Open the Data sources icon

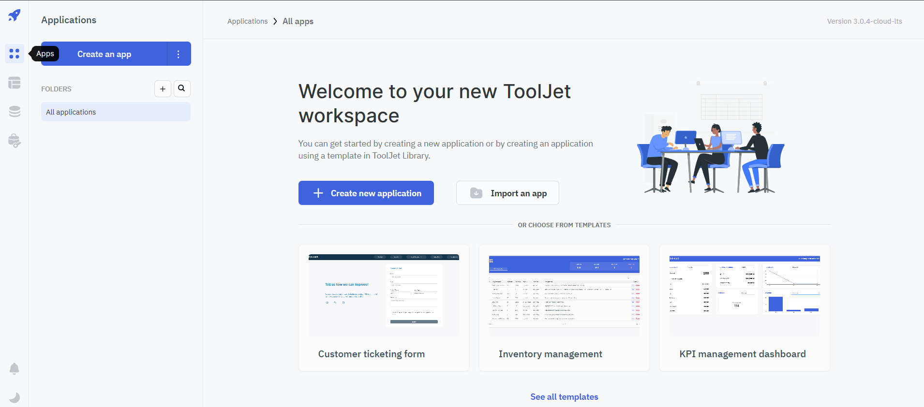15,112
